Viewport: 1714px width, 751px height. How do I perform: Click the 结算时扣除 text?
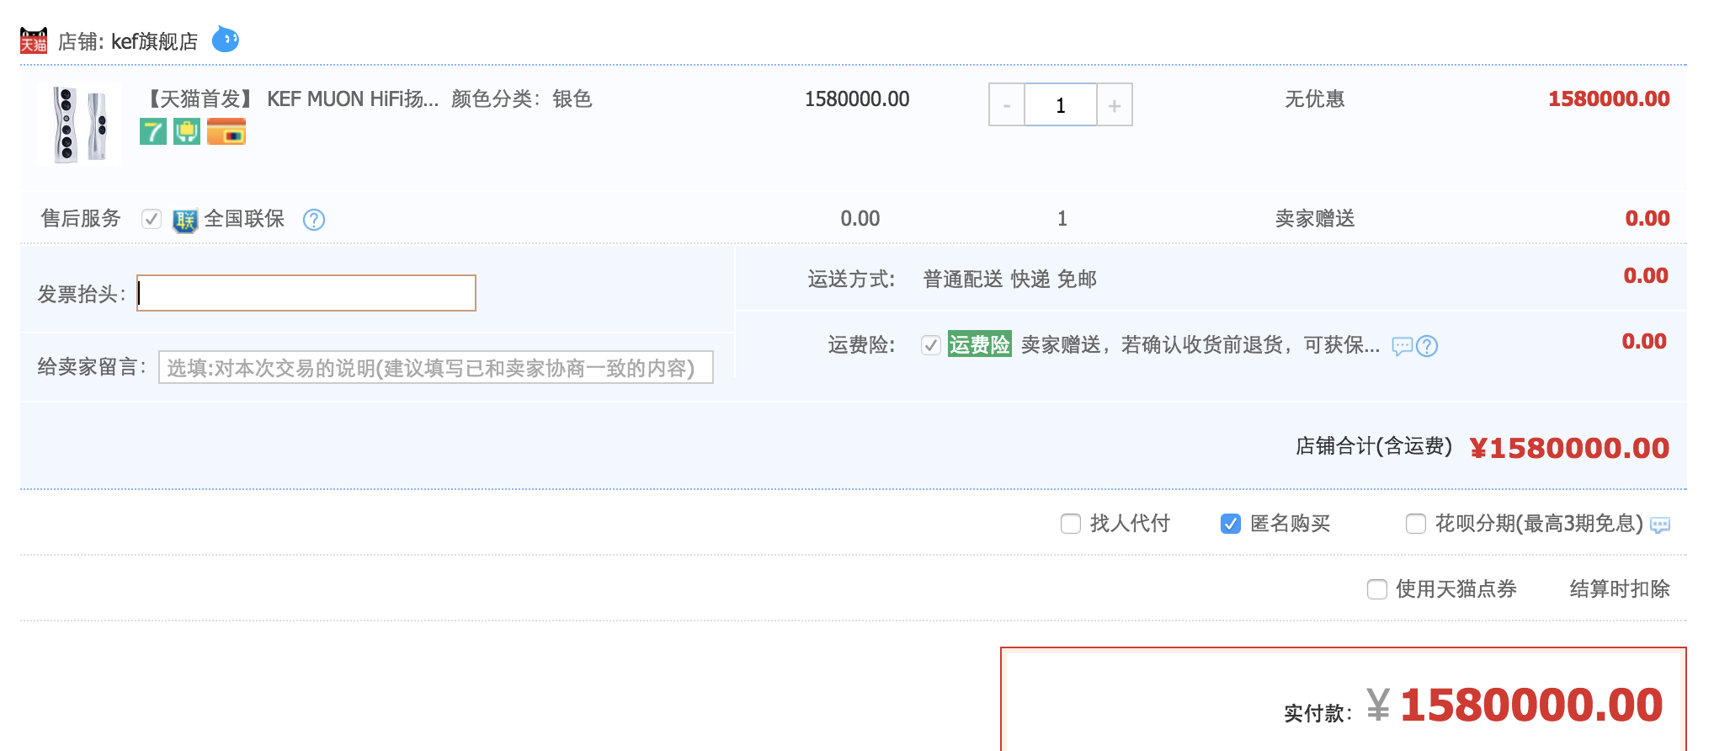point(1620,589)
